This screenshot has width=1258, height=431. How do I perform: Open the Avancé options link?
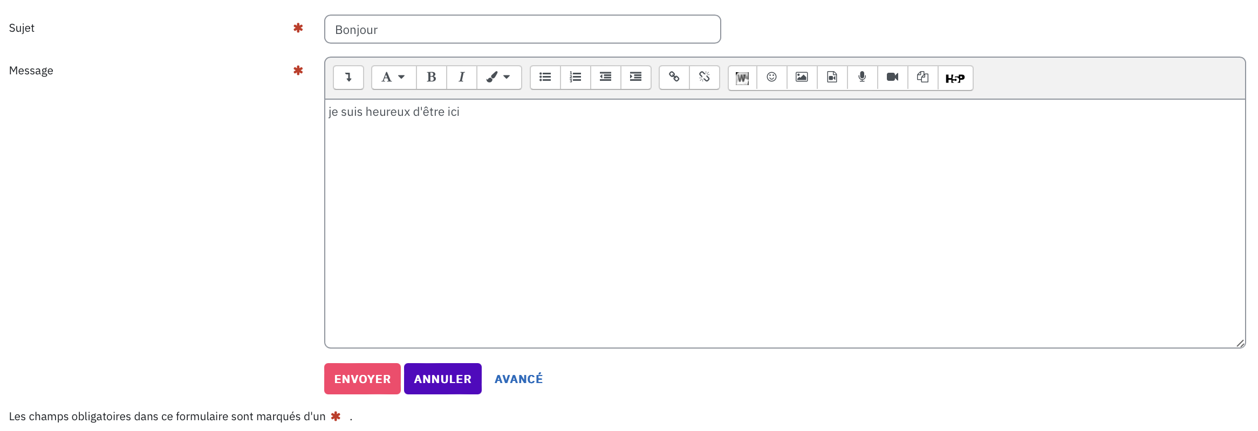coord(519,379)
